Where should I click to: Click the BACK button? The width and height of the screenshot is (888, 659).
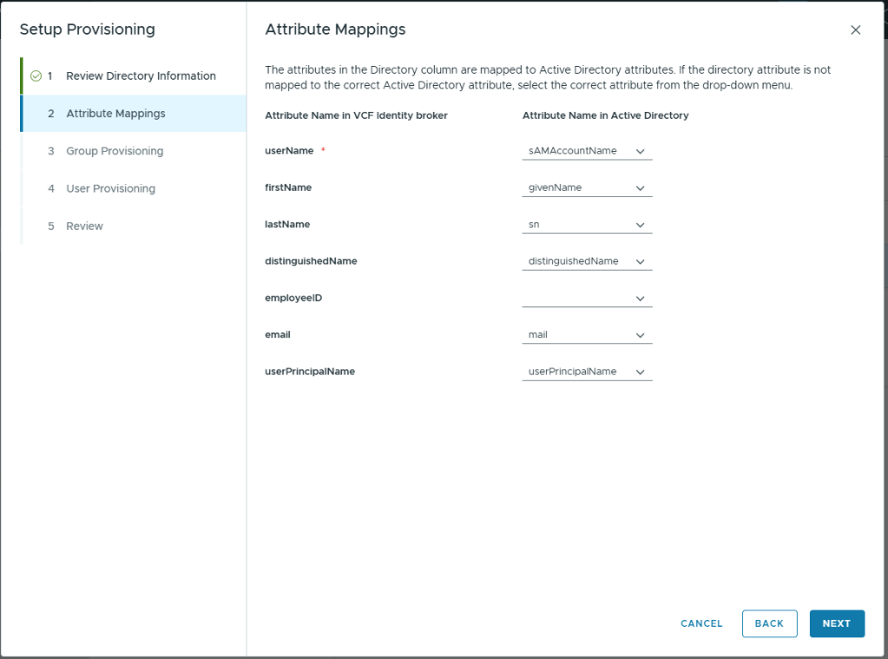click(x=769, y=623)
